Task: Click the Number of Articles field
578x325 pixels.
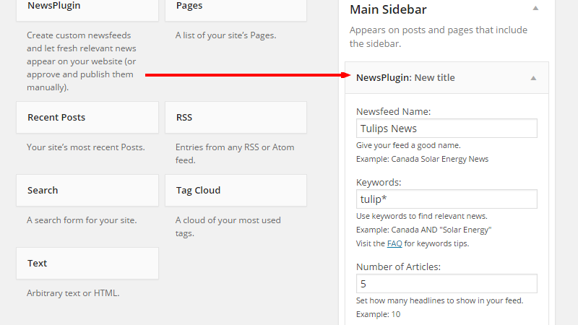Action: click(447, 283)
